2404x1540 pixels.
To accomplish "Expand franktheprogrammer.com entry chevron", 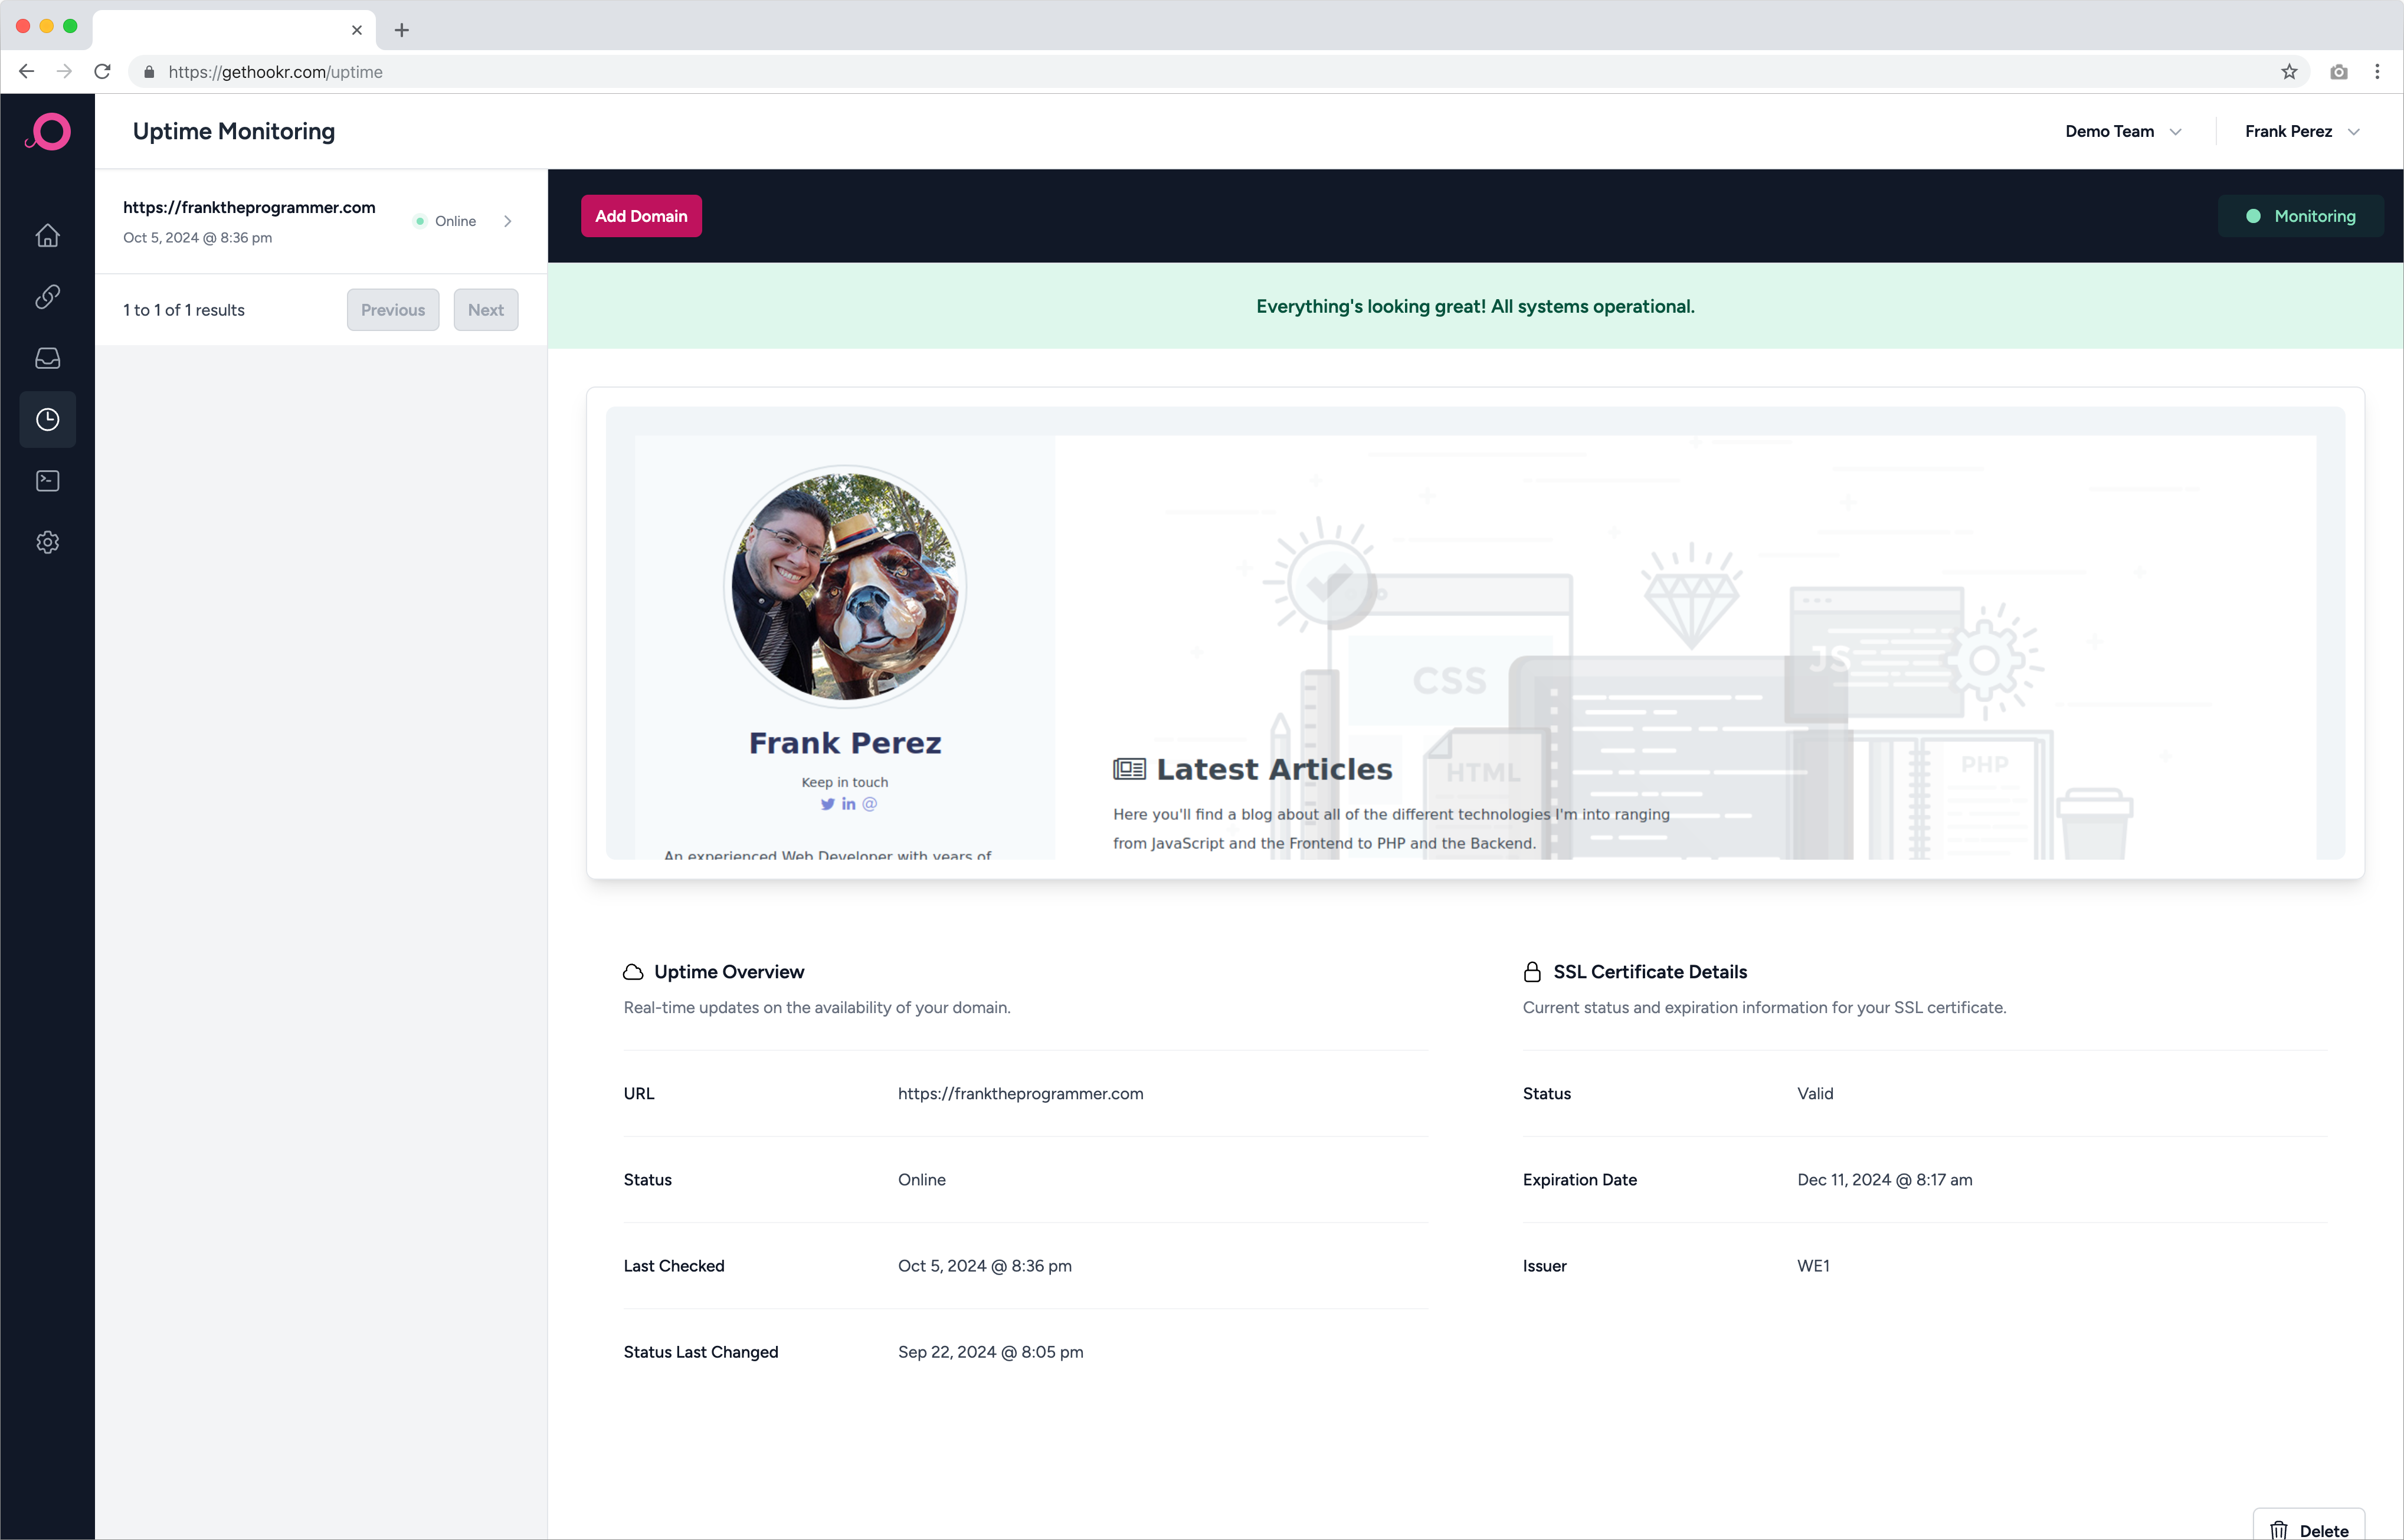I will point(508,221).
